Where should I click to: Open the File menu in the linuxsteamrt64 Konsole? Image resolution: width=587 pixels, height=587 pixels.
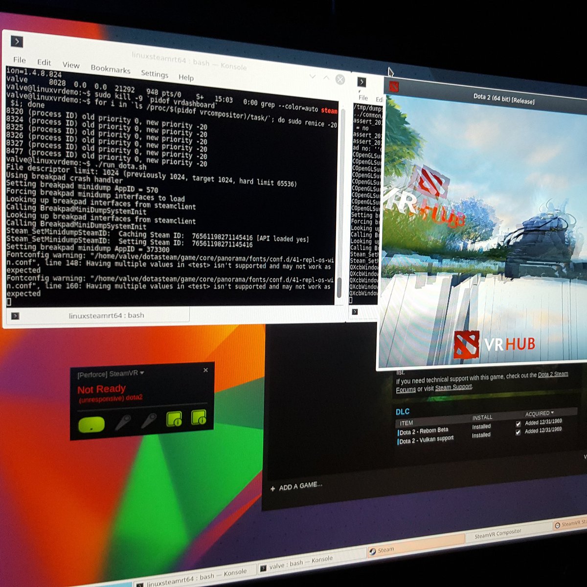(20, 60)
